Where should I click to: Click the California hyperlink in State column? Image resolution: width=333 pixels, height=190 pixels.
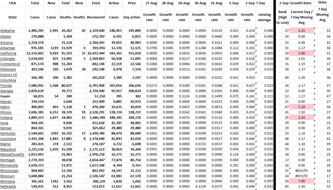click(x=8, y=53)
